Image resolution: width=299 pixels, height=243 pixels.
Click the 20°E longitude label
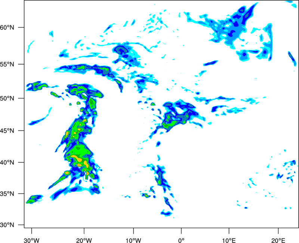click(x=278, y=240)
